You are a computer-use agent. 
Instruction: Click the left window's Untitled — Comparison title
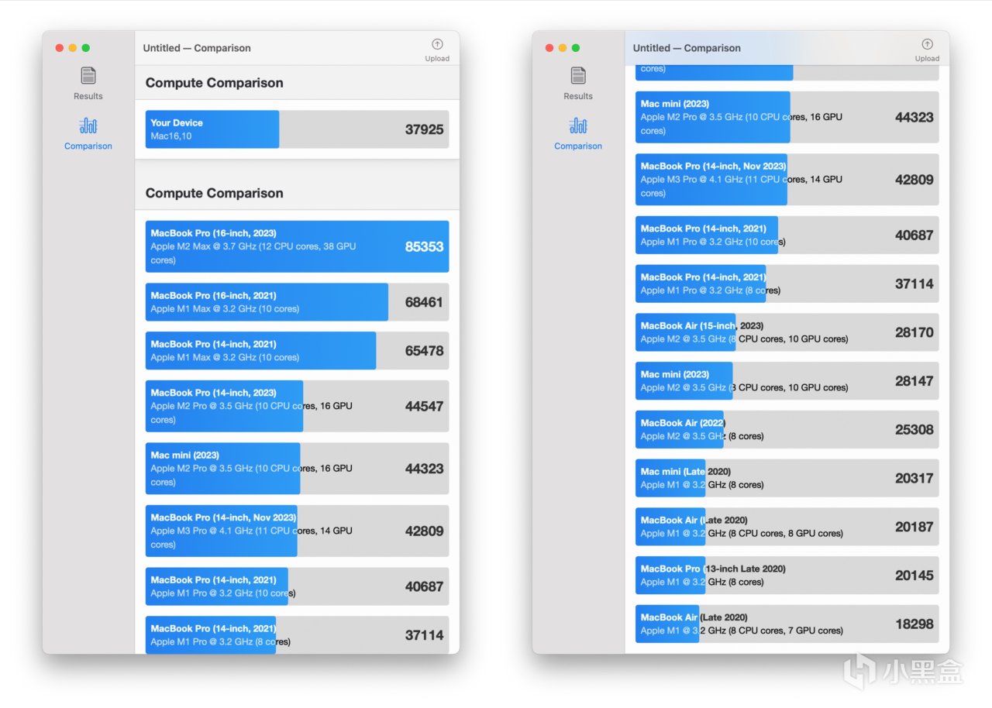(x=197, y=48)
